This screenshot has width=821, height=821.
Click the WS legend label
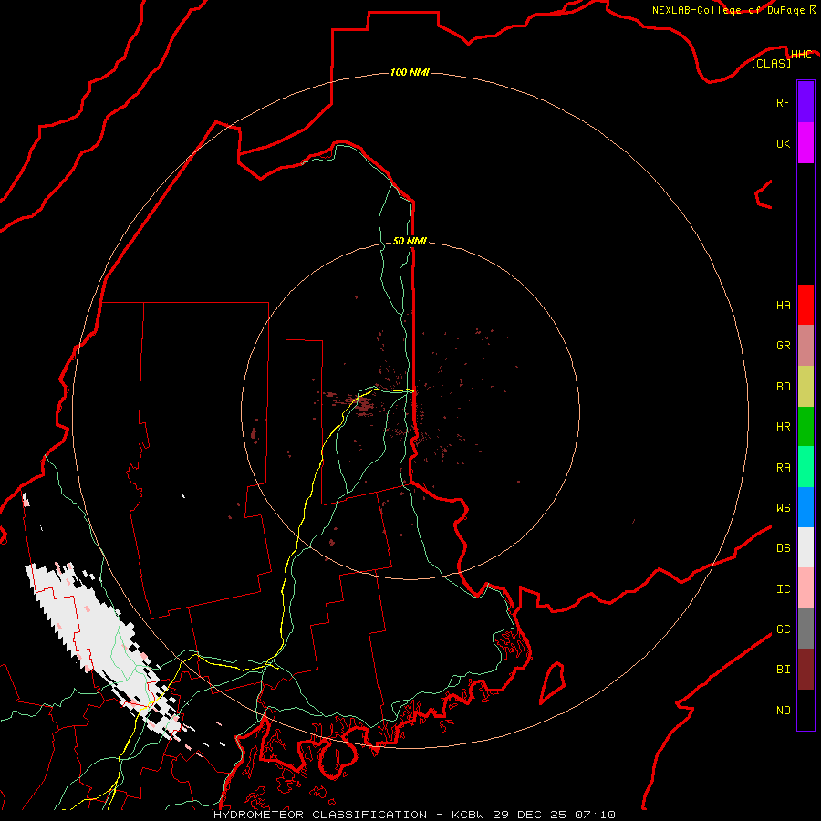click(x=783, y=507)
